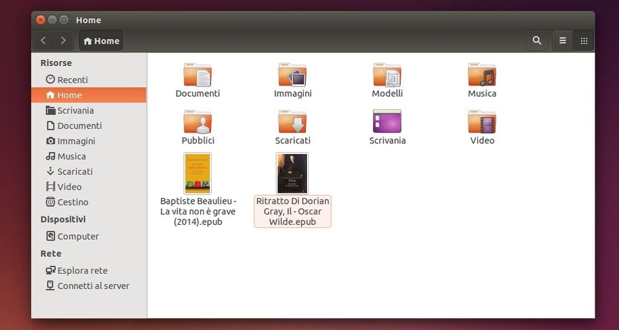Open Cestino in the sidebar
The width and height of the screenshot is (619, 330).
tap(73, 202)
